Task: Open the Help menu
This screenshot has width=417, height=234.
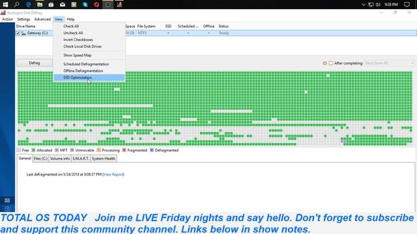Action: [70, 19]
